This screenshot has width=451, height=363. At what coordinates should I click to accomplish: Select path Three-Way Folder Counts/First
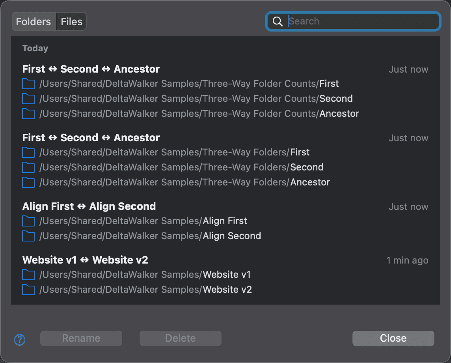pos(189,84)
